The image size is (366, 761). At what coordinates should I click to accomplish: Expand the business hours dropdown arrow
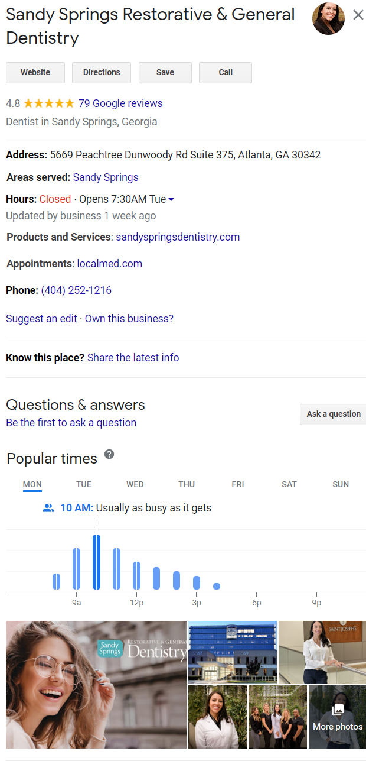coord(171,200)
